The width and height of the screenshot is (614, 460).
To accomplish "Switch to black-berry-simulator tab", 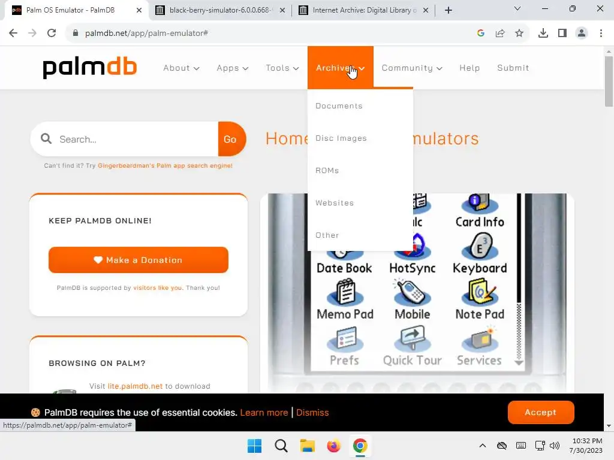I will tap(219, 10).
